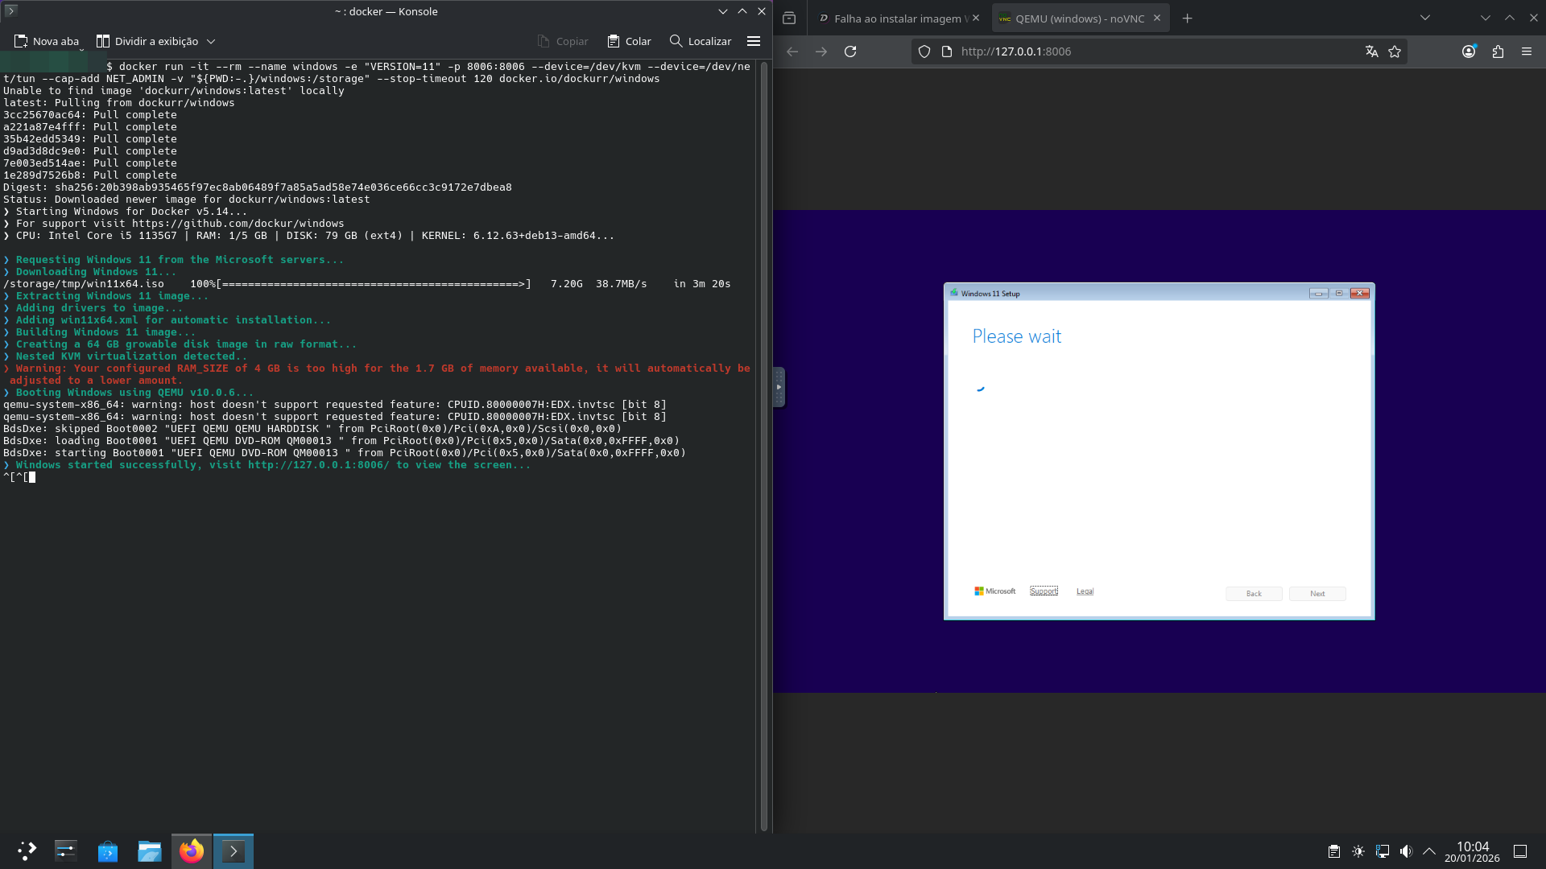Open Konsole hamburger menu icon
The height and width of the screenshot is (869, 1546).
[754, 41]
